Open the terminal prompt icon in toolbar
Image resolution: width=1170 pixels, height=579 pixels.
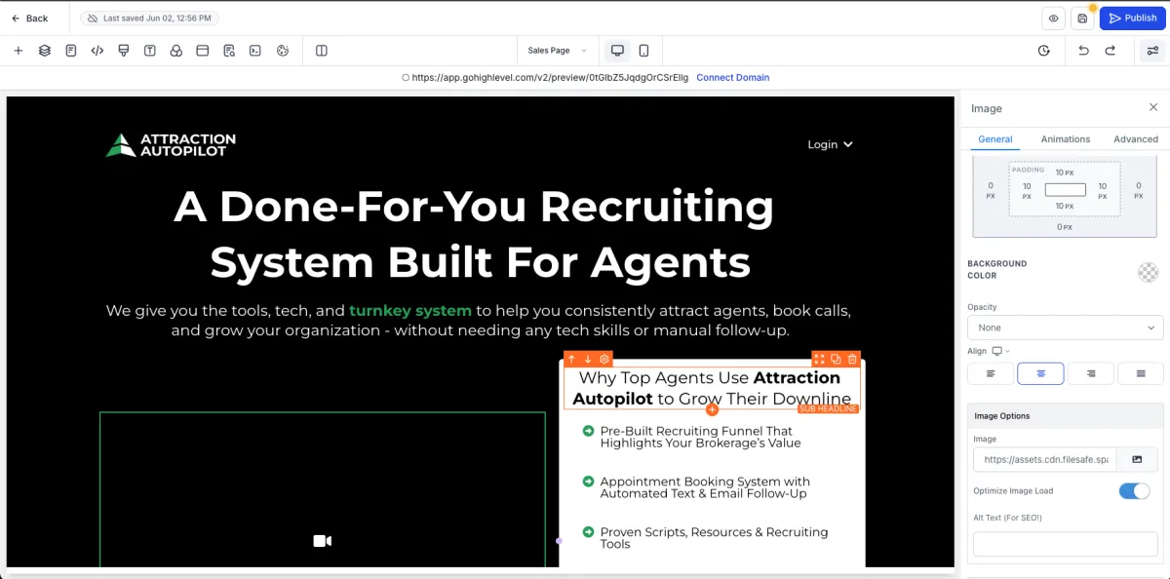pos(255,51)
